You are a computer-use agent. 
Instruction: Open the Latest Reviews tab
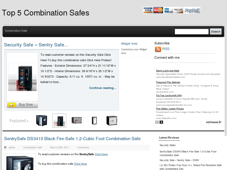pyautogui.click(x=169, y=138)
